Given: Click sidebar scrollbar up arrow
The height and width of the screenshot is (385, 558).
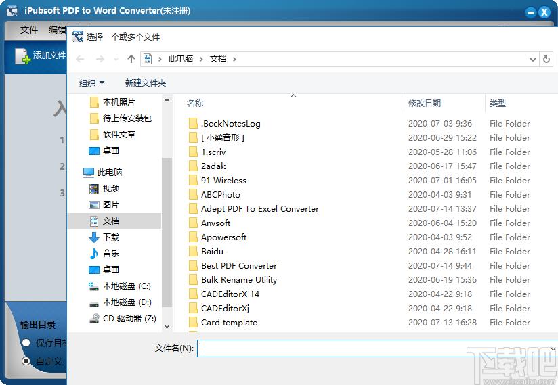Looking at the screenshot, I should (x=167, y=101).
